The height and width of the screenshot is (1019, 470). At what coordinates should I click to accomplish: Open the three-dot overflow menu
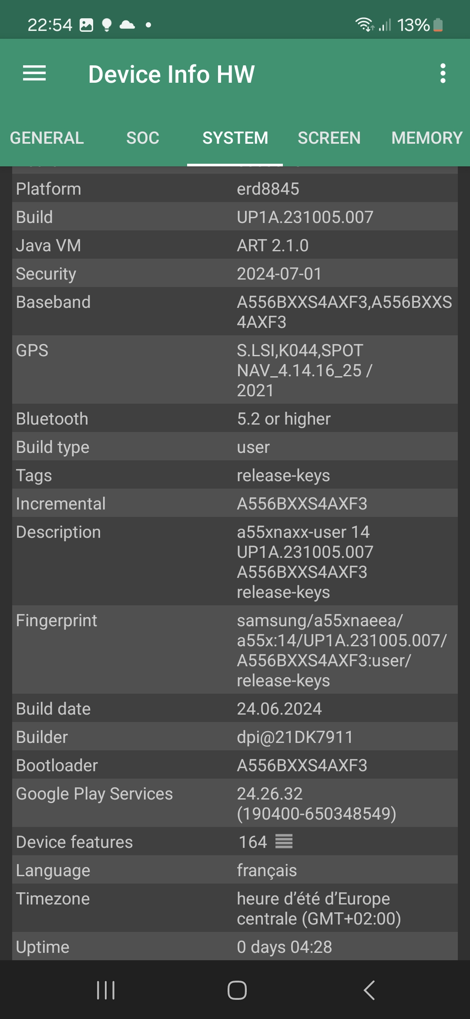pyautogui.click(x=443, y=73)
